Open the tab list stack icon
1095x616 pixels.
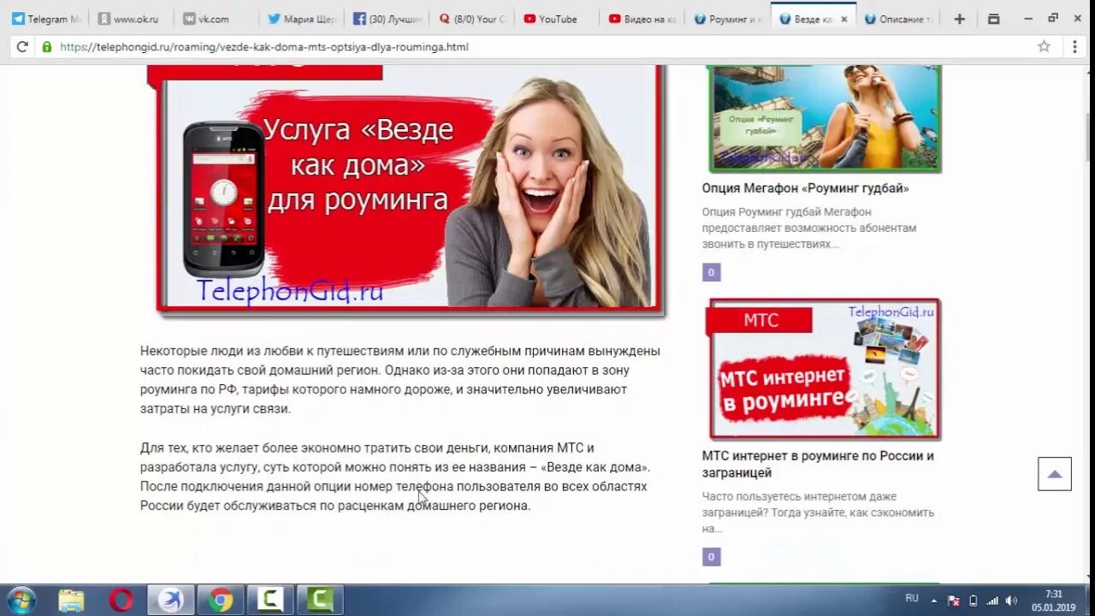click(x=993, y=19)
